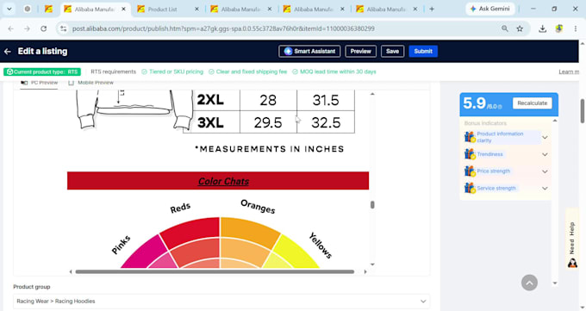Switch to the second Alibaba Manufacturer tab
Image resolution: width=586 pixels, height=311 pixels.
(x=241, y=9)
